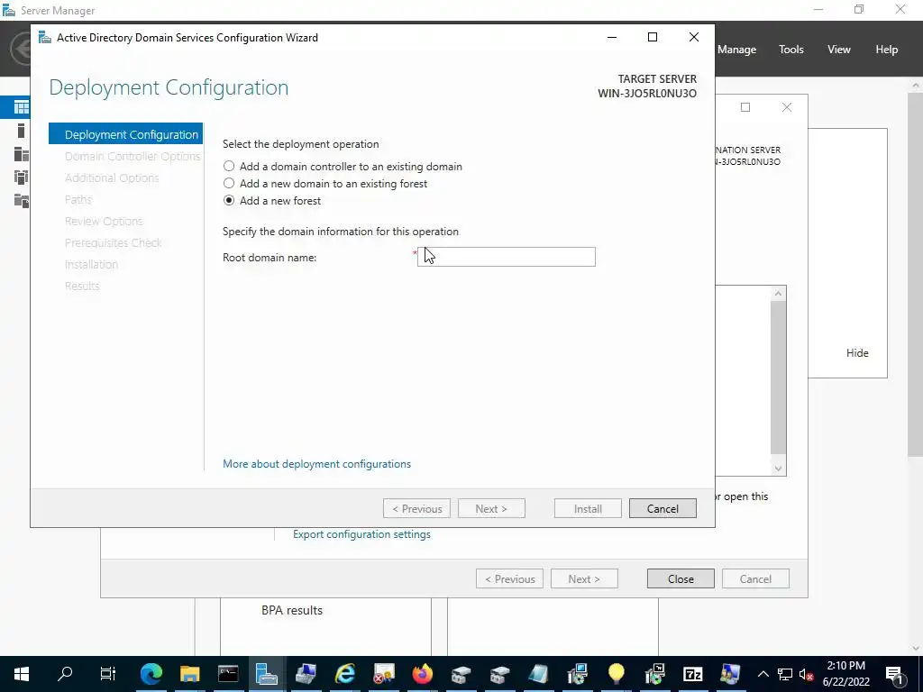The height and width of the screenshot is (692, 923).
Task: Open the network status tray icon
Action: [x=785, y=674]
